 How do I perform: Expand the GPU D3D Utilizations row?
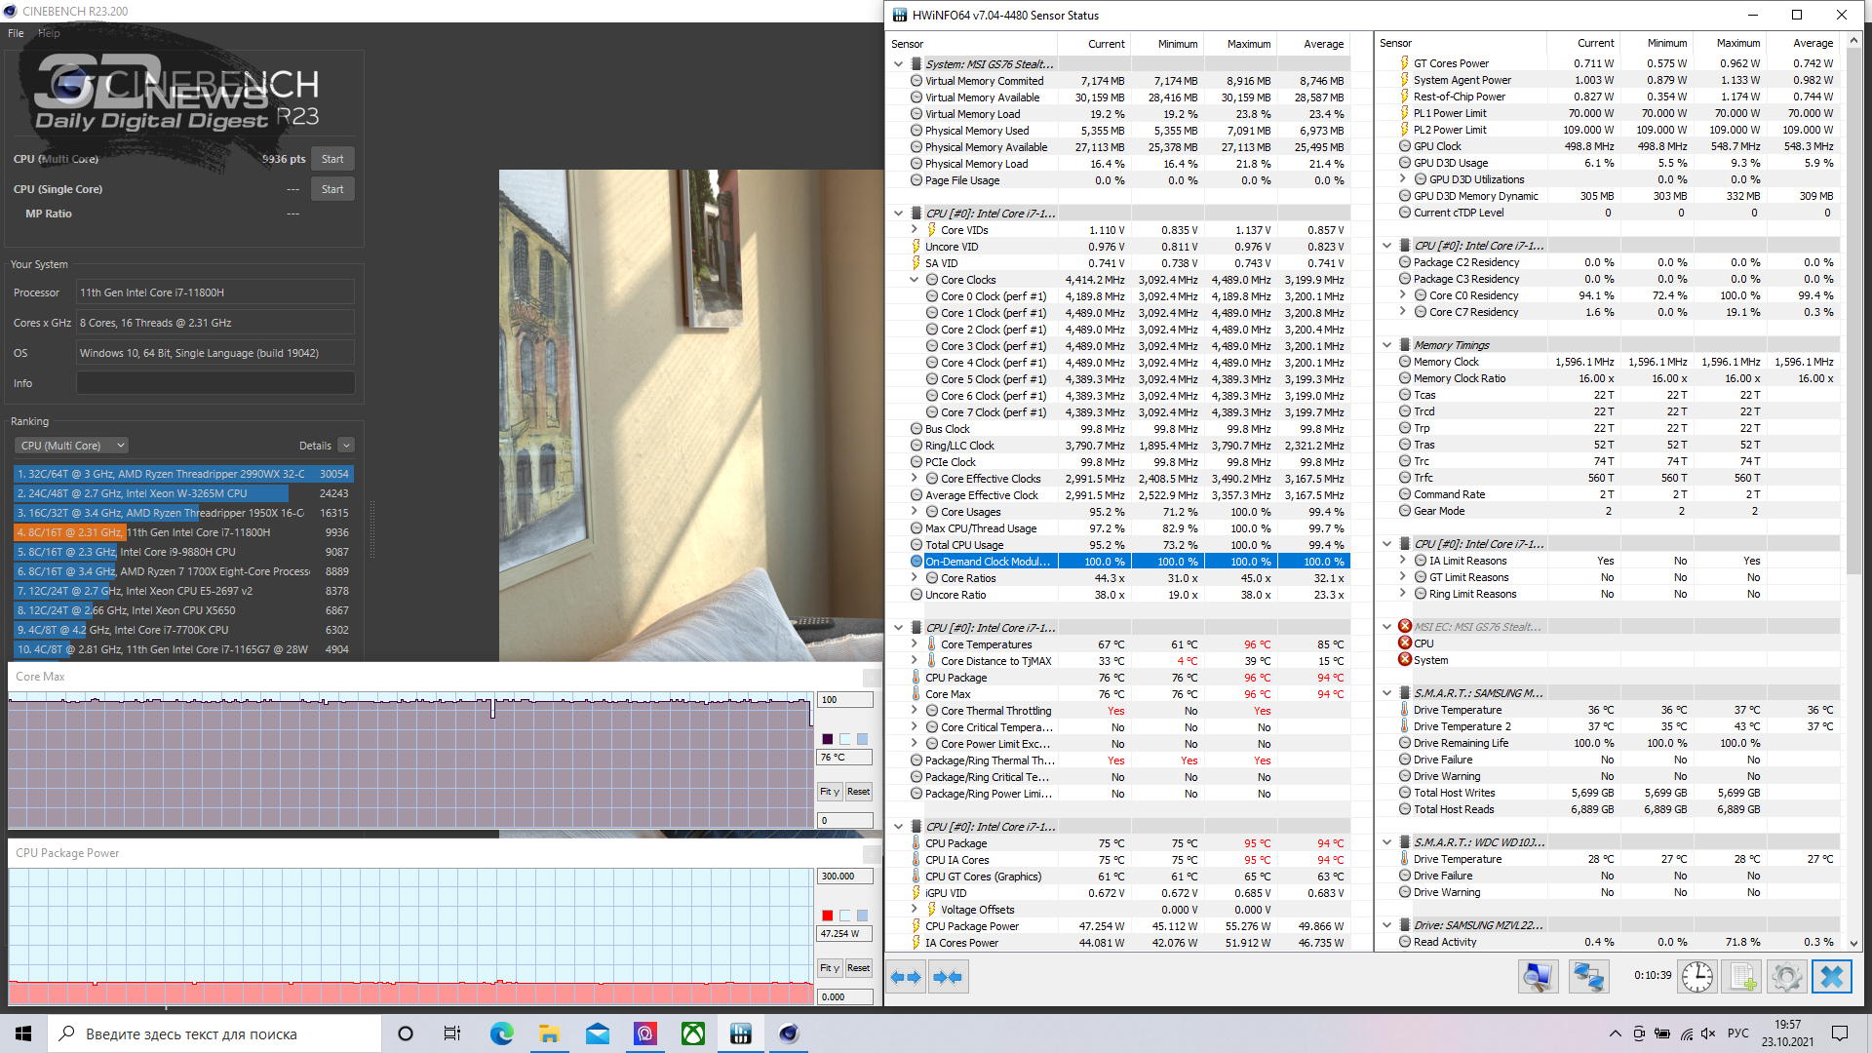pyautogui.click(x=1402, y=179)
